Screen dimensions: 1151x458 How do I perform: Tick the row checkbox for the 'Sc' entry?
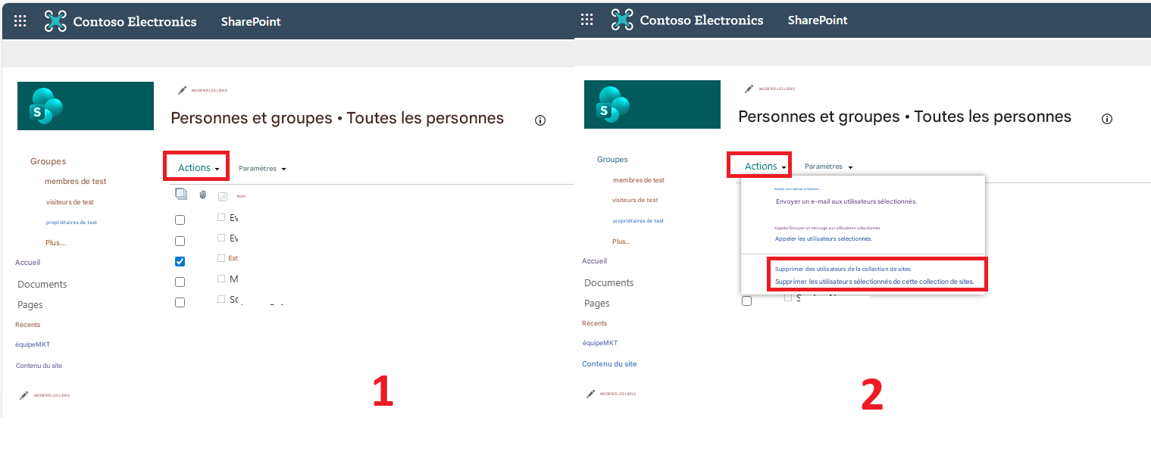click(180, 302)
